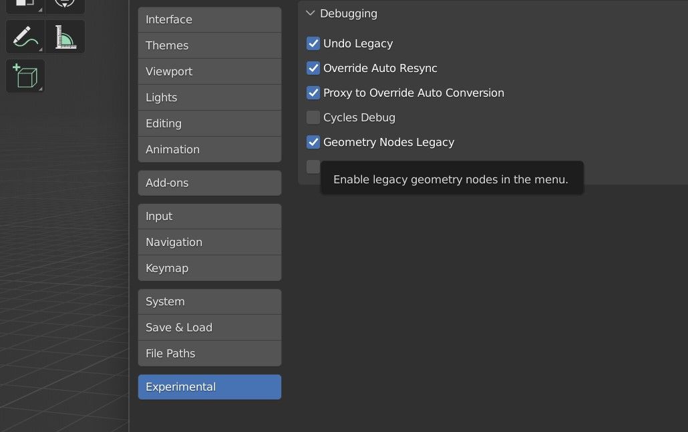
Task: Open Save & Load preferences
Action: (209, 327)
